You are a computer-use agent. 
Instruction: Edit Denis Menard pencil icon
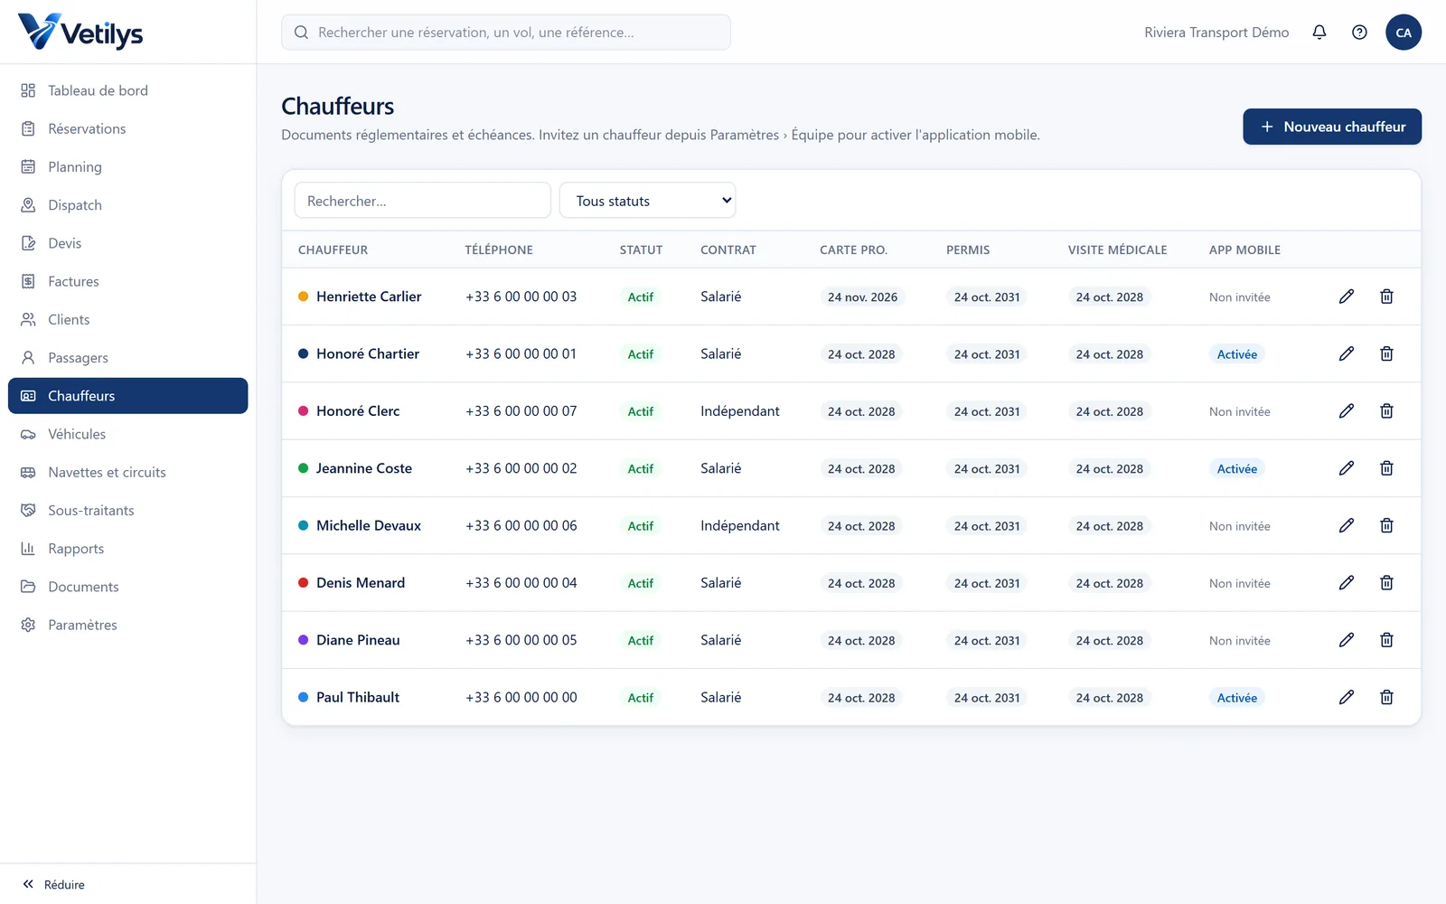point(1347,582)
